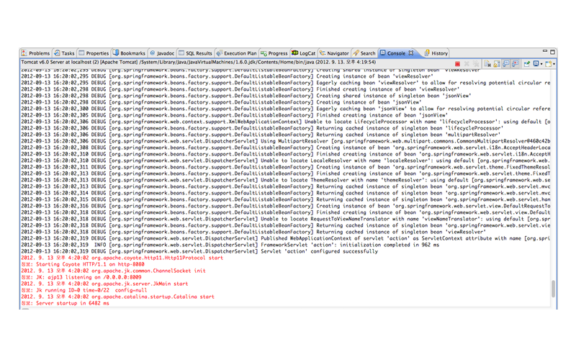Pin the current console
The image size is (576, 360).
[527, 64]
